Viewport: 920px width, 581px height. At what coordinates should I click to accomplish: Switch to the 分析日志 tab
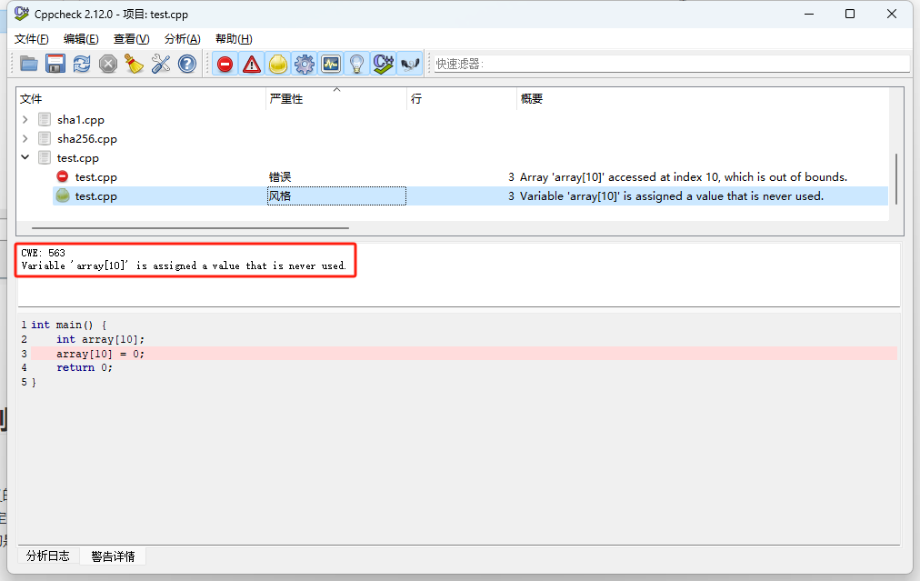point(48,556)
